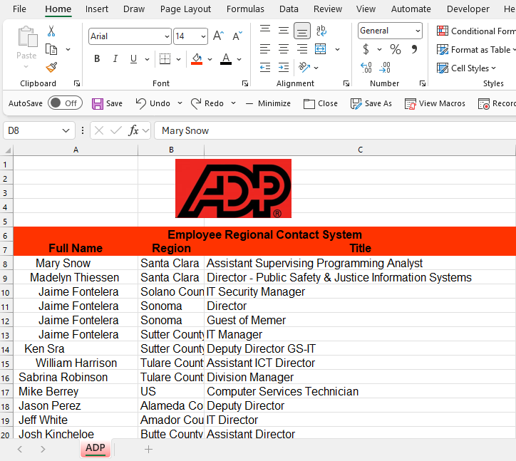Toggle the AutoSave switch
The image size is (516, 461).
(x=64, y=103)
